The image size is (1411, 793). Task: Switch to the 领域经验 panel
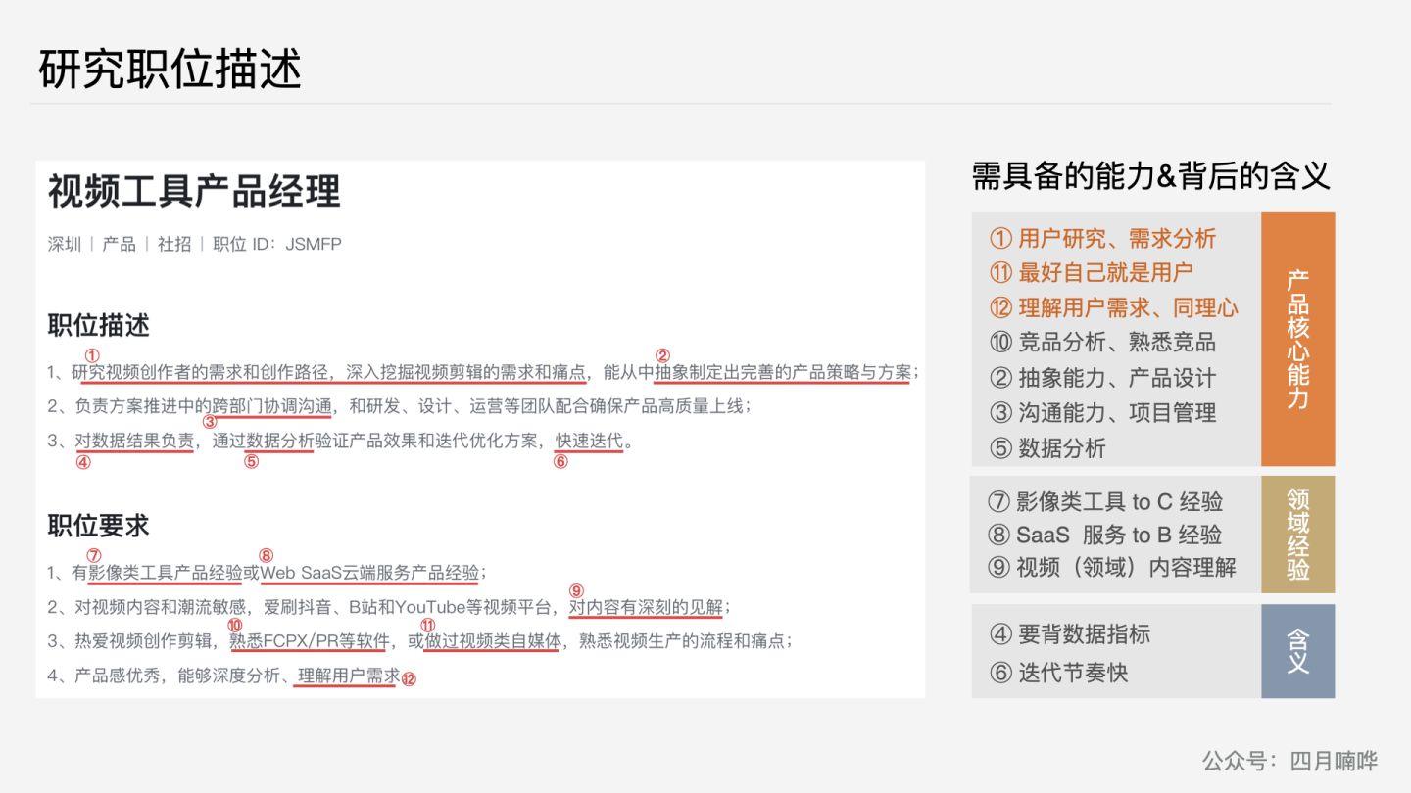(x=1297, y=535)
